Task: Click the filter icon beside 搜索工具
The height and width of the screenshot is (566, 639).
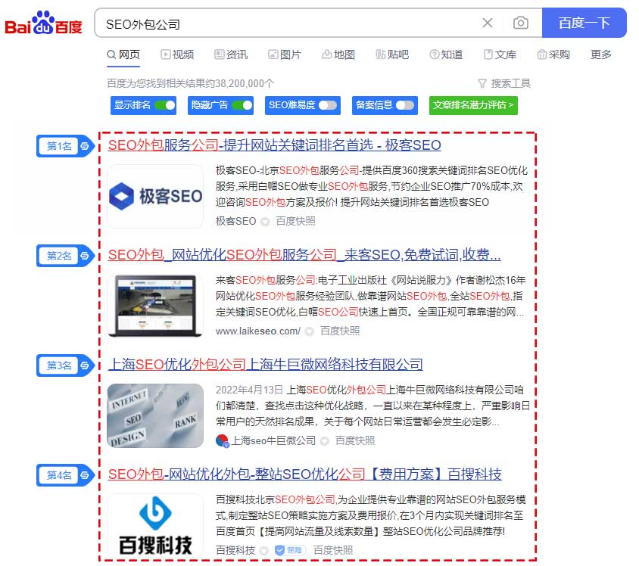Action: (482, 84)
